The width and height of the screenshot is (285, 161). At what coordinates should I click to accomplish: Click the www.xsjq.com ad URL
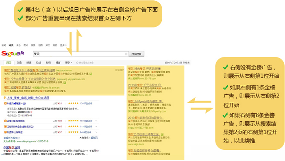pyautogui.click(x=136, y=144)
